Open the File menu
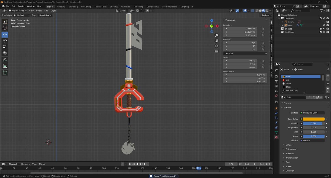This screenshot has width=331, height=178. (x=7, y=6)
